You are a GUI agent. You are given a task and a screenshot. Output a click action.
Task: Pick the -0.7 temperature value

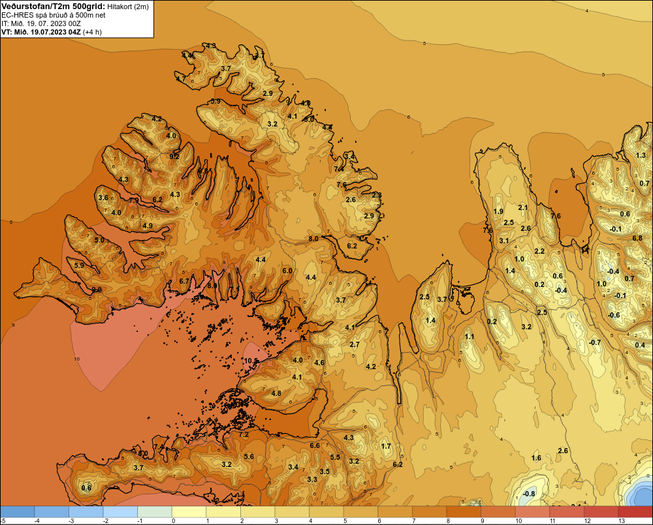[x=595, y=342]
